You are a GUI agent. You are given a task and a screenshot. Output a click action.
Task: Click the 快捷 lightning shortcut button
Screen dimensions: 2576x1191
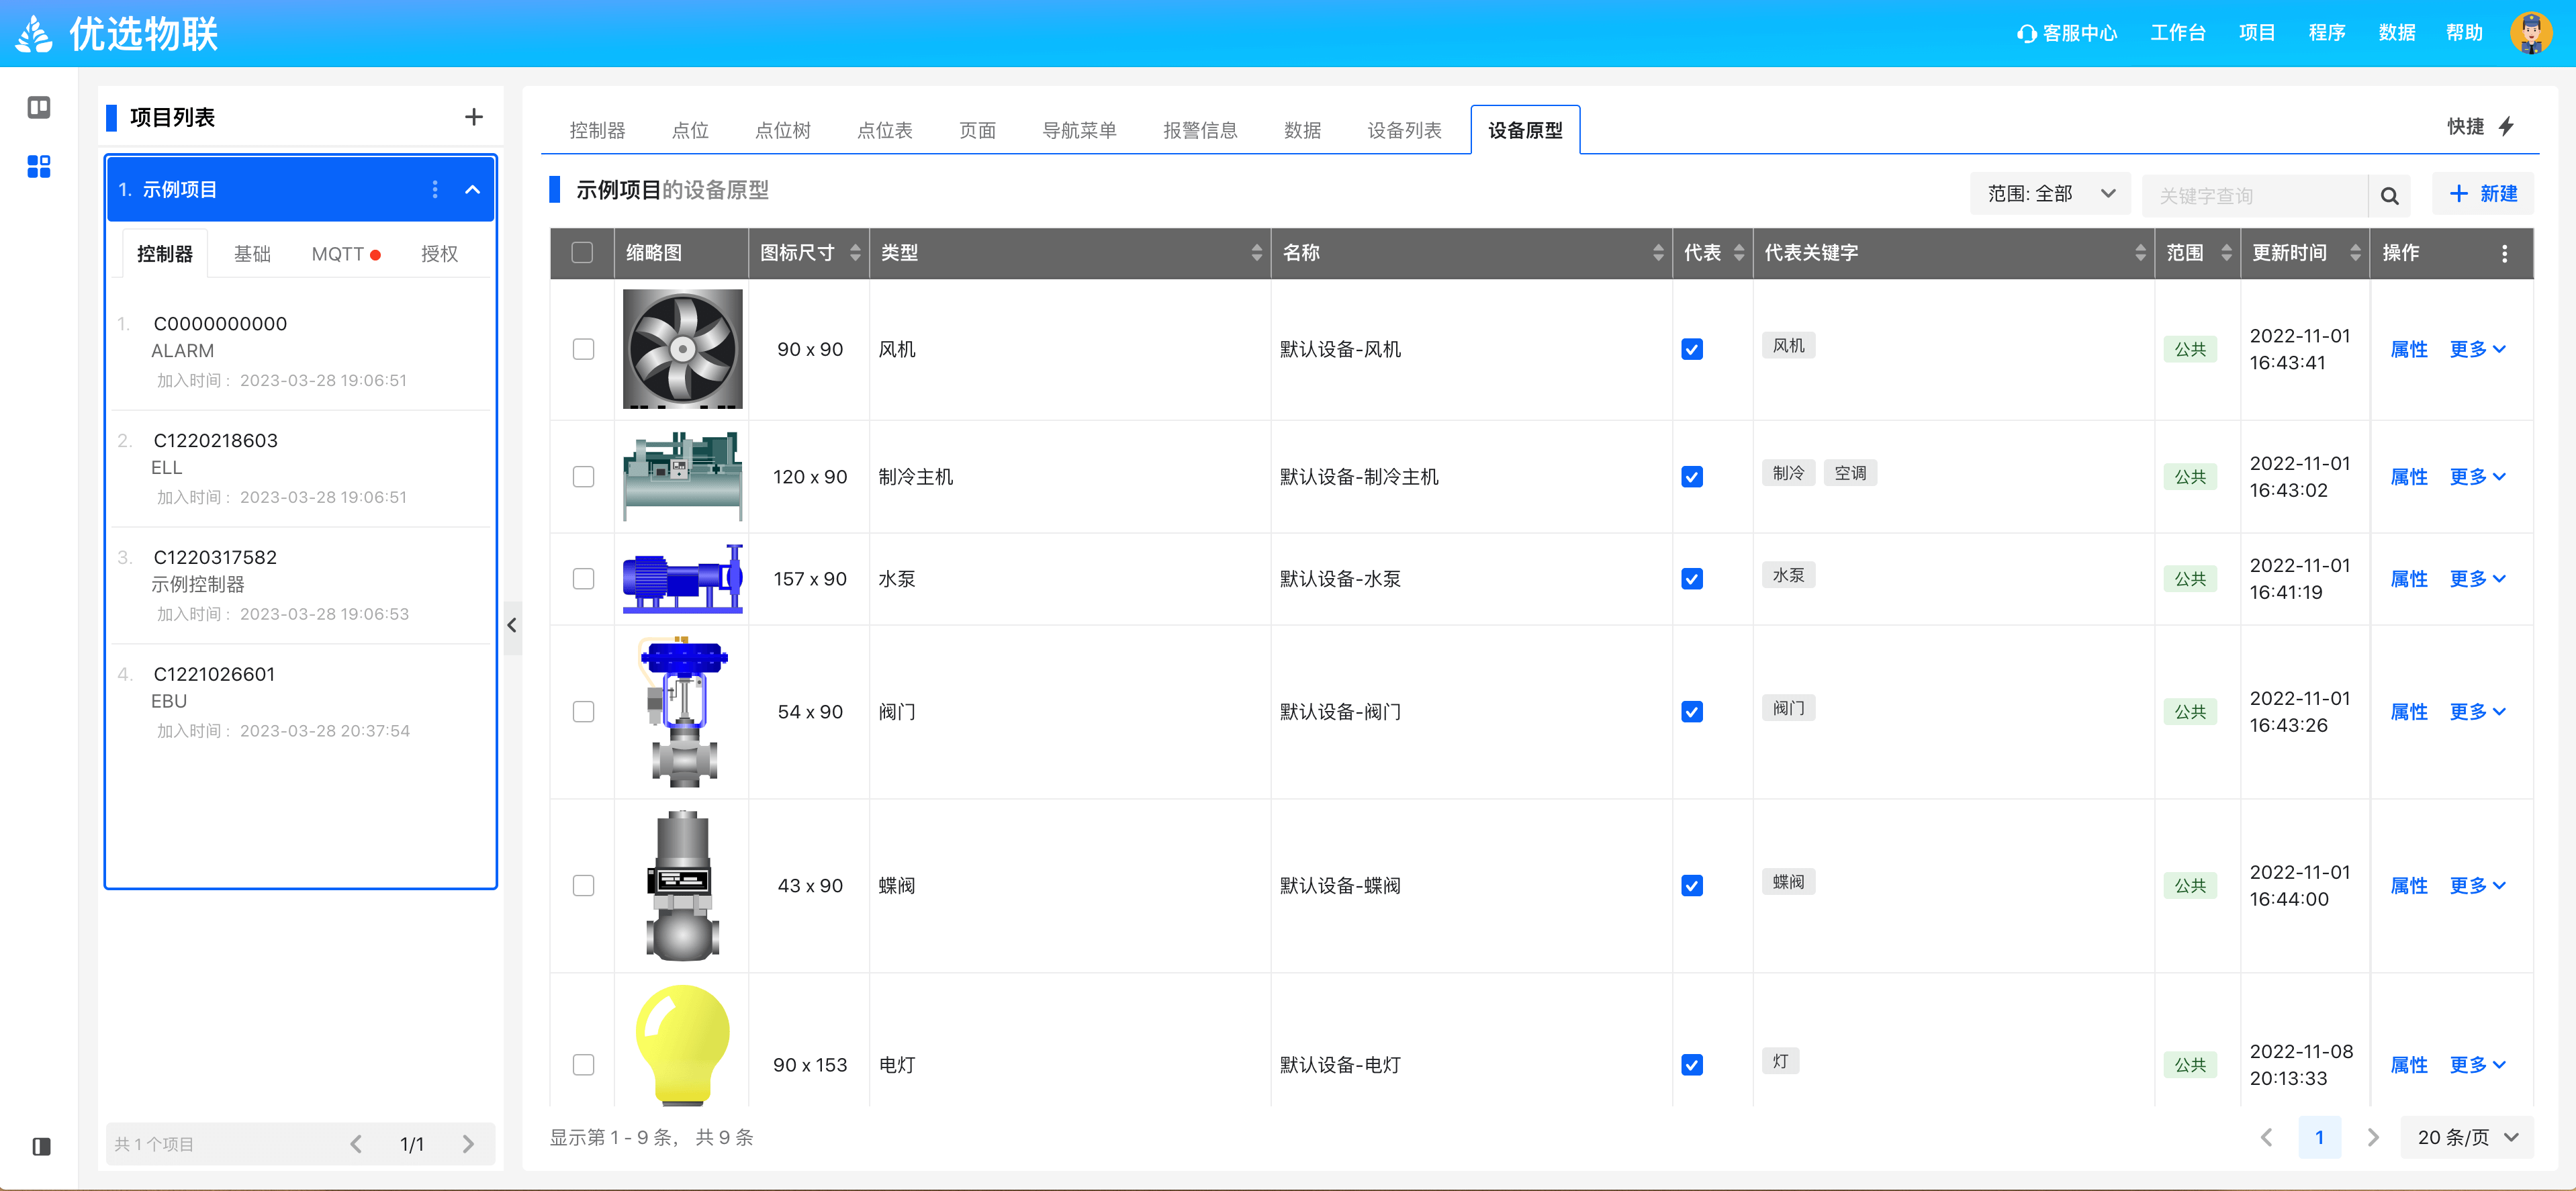(x=2481, y=126)
